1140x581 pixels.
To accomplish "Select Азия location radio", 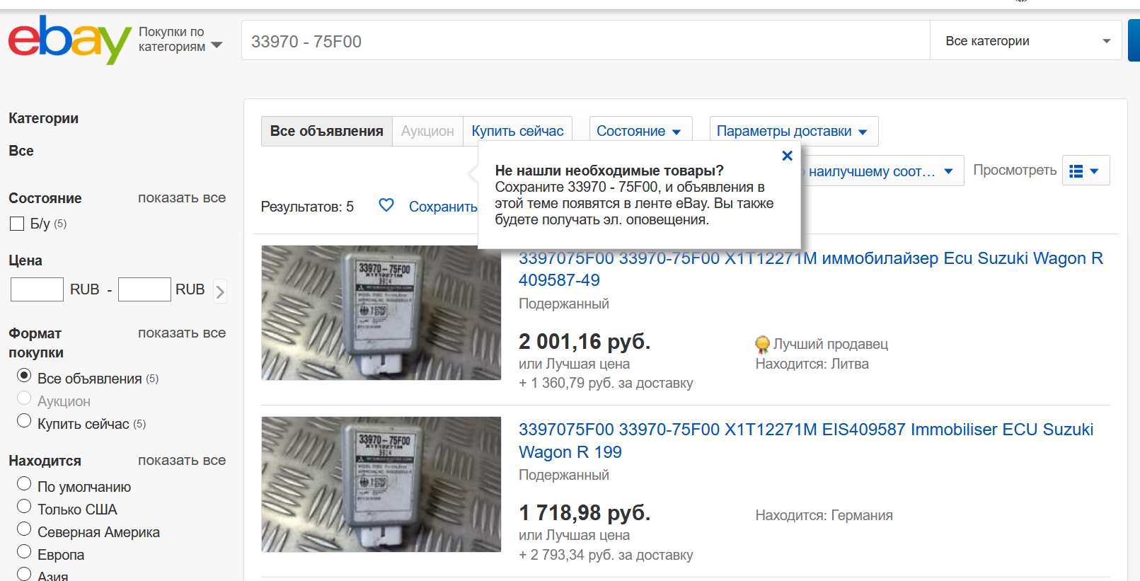I will pyautogui.click(x=24, y=574).
